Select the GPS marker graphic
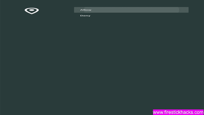 (x=32, y=11)
